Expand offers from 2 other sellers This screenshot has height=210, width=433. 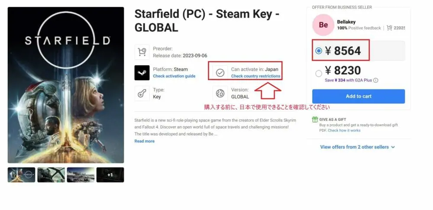click(357, 147)
